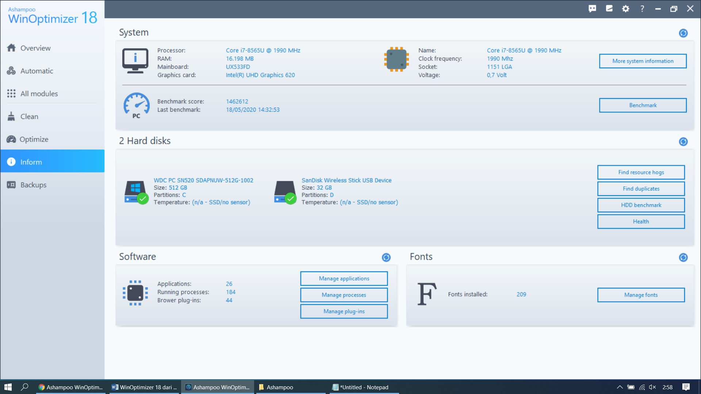
Task: Click graphics card value Intel(R) UHD Graphics 620
Action: [260, 75]
